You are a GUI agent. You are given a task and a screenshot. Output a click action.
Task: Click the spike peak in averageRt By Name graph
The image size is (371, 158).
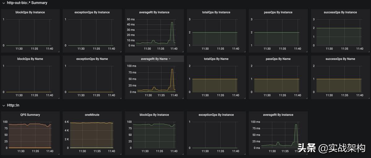point(172,69)
